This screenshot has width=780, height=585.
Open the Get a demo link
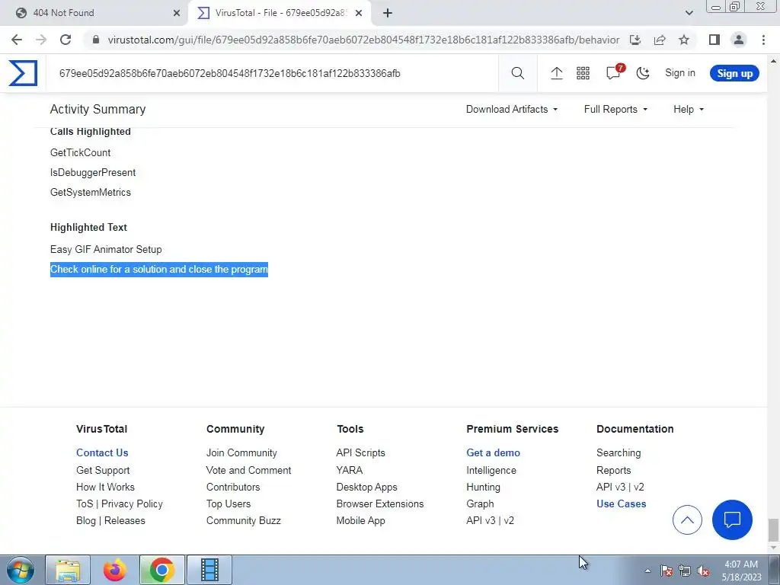(493, 453)
